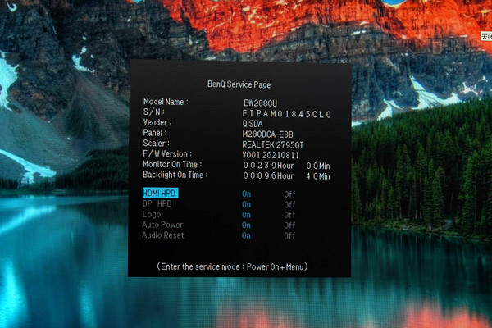This screenshot has width=492, height=328.
Task: Select the Audio Reset menu item
Action: point(163,235)
